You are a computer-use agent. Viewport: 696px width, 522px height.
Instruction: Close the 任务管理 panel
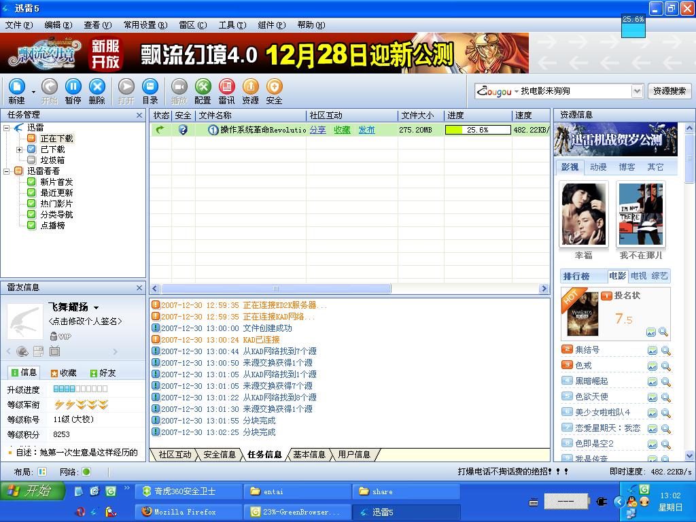139,115
